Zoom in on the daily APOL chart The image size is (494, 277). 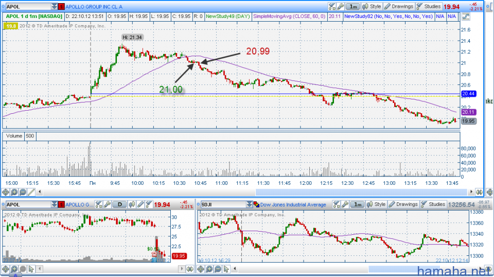tap(14, 269)
